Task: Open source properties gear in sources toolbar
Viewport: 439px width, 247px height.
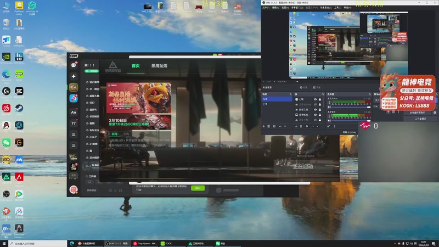Action: (x=307, y=126)
